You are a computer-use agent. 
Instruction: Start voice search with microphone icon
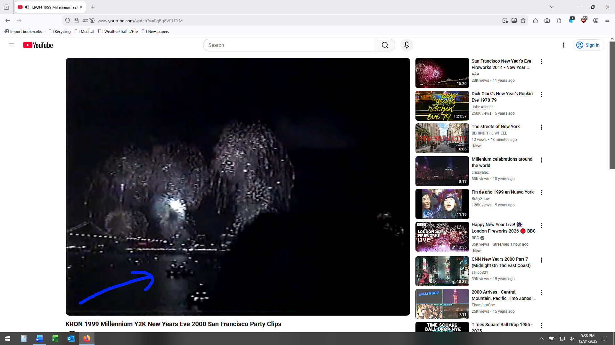406,45
